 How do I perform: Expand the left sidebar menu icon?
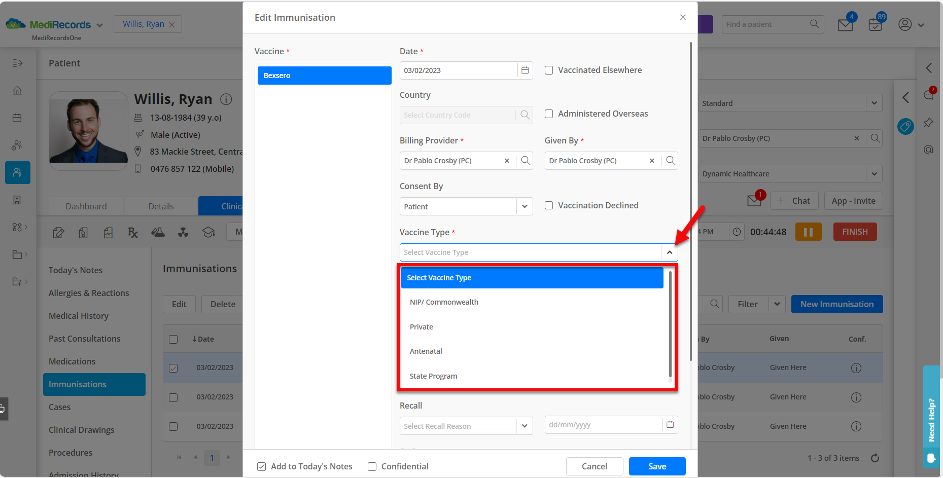click(x=17, y=63)
